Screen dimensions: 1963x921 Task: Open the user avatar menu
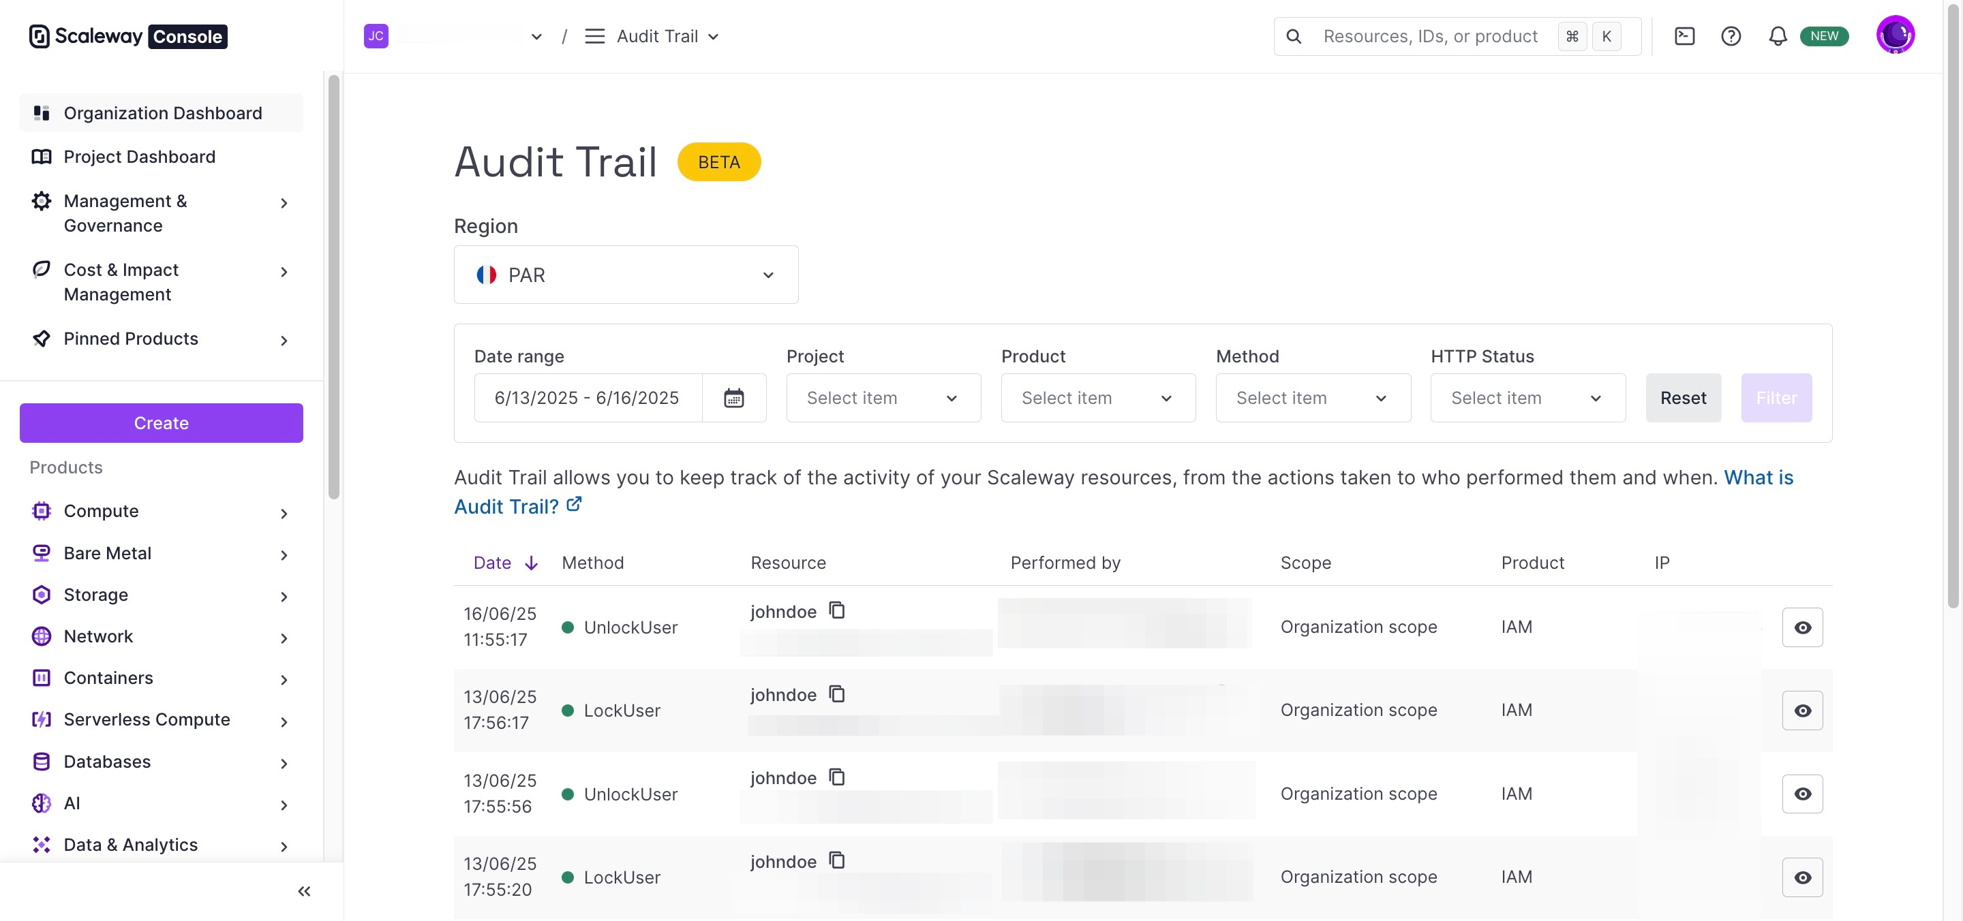1895,35
